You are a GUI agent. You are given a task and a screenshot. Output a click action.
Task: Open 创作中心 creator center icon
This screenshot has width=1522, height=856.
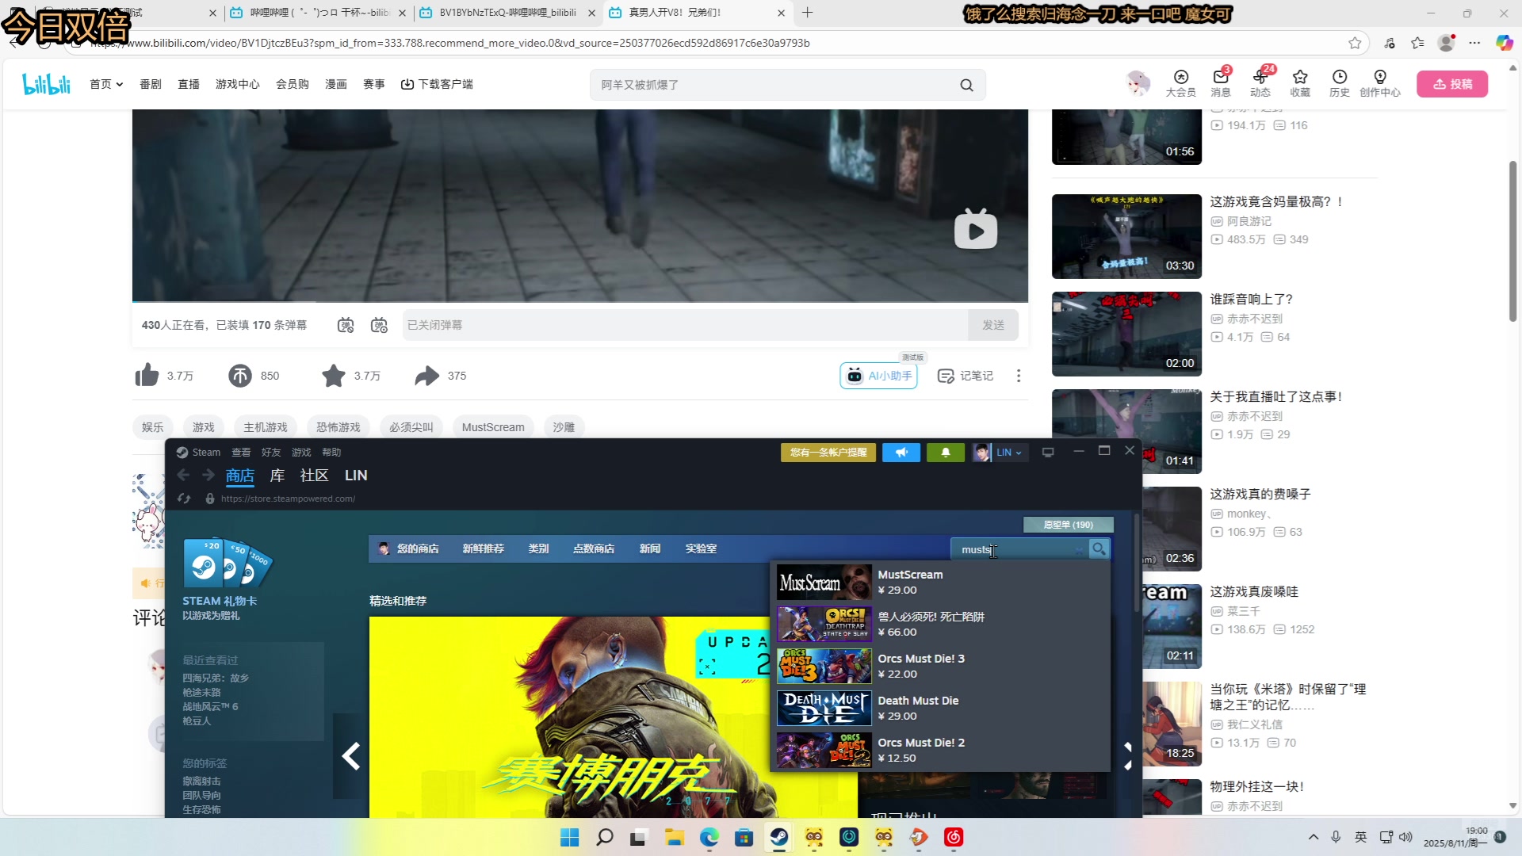(1380, 82)
